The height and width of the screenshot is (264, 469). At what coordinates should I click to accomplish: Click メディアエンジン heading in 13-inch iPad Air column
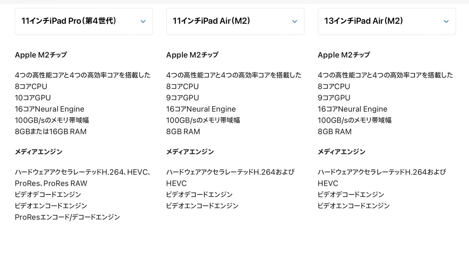coord(341,152)
